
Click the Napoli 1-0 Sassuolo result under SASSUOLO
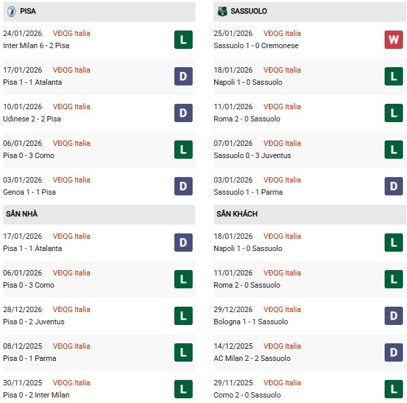coord(249,82)
